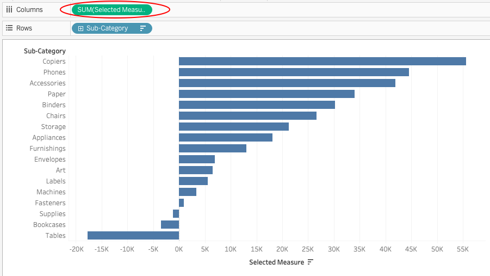Select the Paper row label

(57, 94)
